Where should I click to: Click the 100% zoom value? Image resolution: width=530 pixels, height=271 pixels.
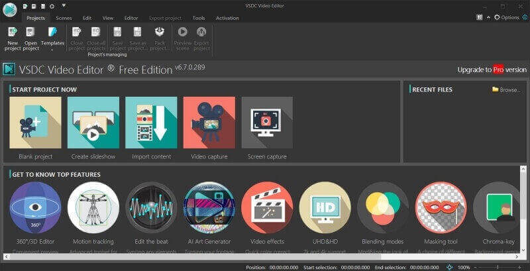tap(464, 267)
